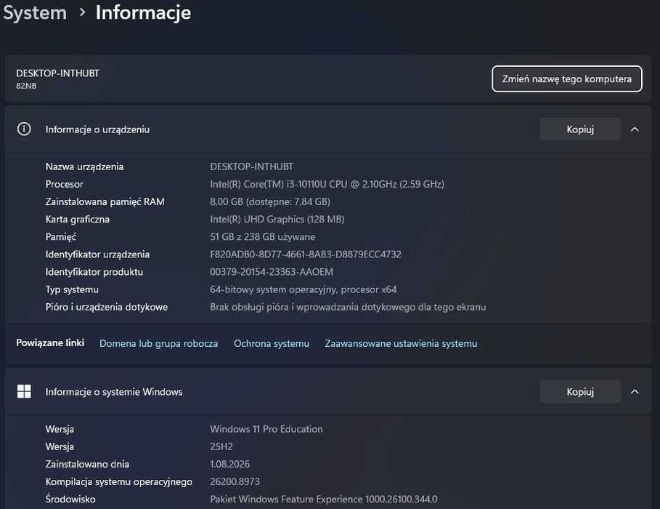Viewport: 660px width, 509px height.
Task: Go back to System in breadcrumb
Action: tap(35, 12)
